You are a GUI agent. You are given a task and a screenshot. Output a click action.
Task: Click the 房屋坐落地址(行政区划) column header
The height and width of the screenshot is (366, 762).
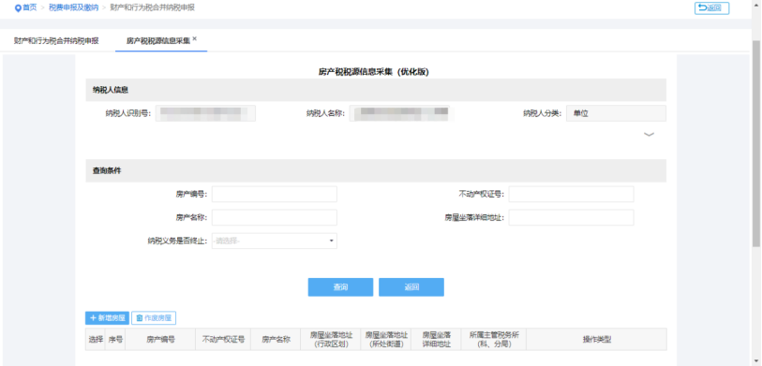(332, 339)
